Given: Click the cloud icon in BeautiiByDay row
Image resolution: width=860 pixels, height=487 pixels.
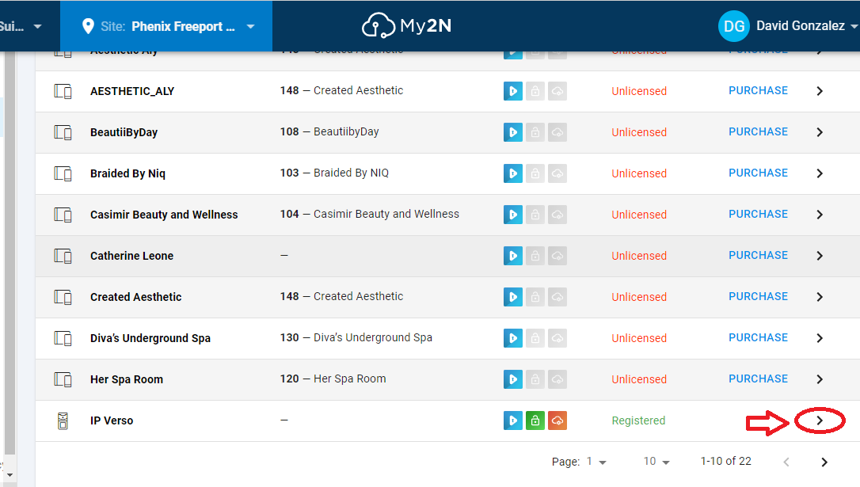Looking at the screenshot, I should tap(557, 132).
